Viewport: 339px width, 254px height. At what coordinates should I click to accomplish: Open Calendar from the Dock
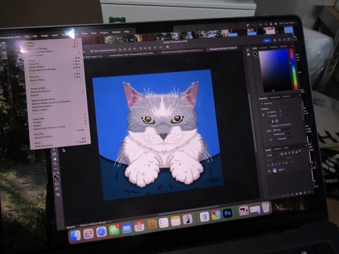click(139, 227)
